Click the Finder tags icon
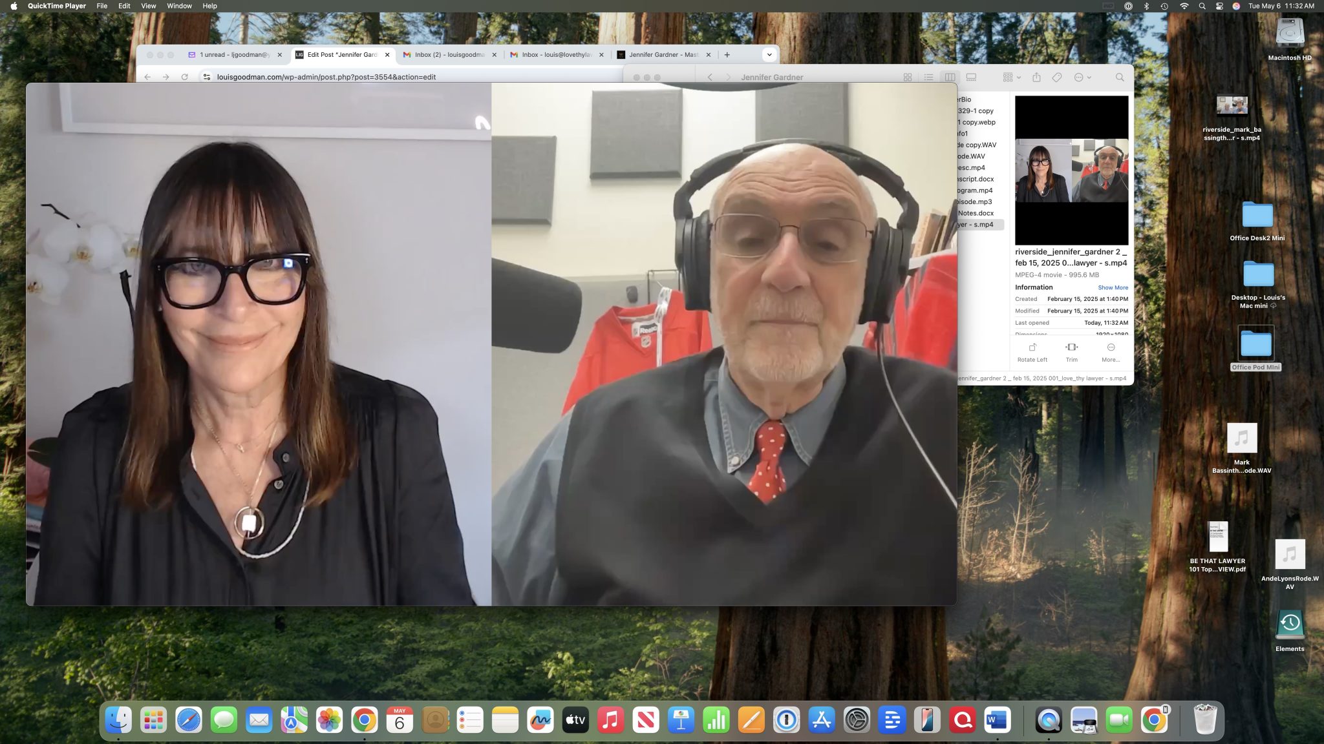Viewport: 1324px width, 744px height. coord(1057,77)
